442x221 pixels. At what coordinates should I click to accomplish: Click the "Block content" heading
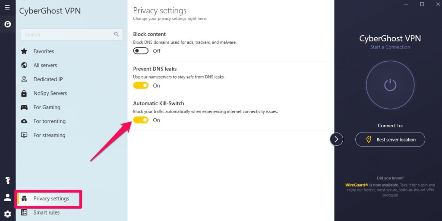point(149,34)
